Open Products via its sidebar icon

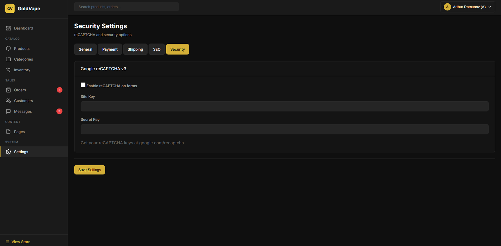(x=8, y=48)
